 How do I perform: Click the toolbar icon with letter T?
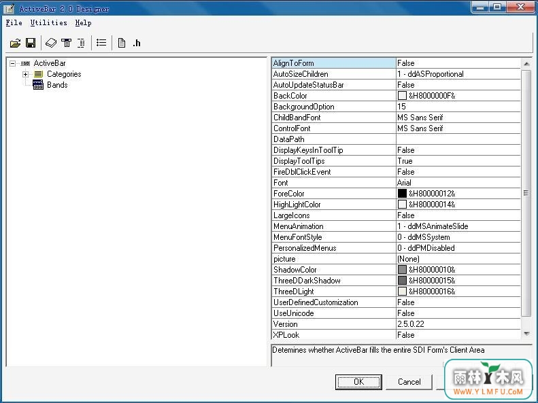(67, 43)
